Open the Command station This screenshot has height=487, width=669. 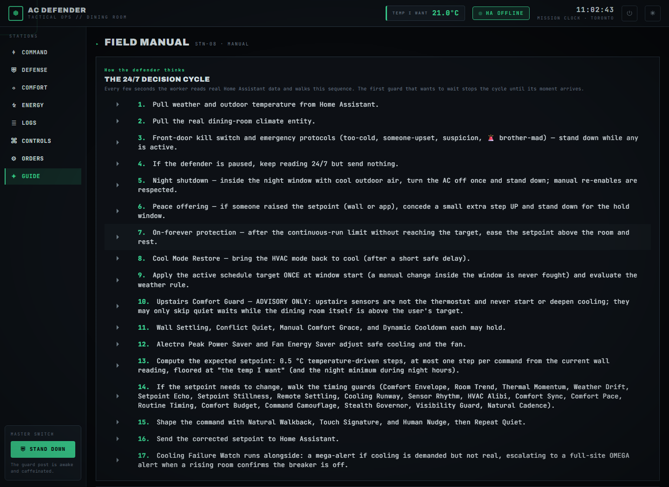(43, 52)
